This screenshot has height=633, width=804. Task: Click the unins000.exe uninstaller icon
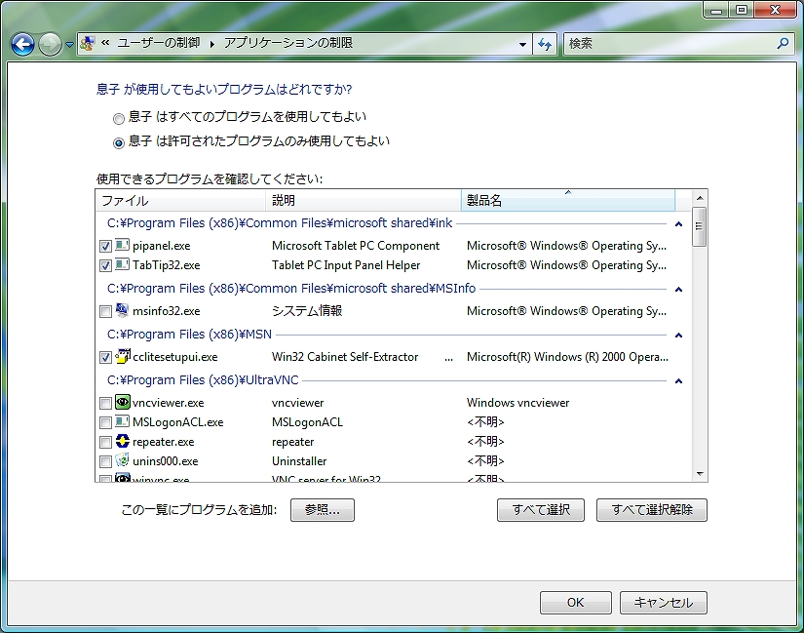pyautogui.click(x=123, y=461)
